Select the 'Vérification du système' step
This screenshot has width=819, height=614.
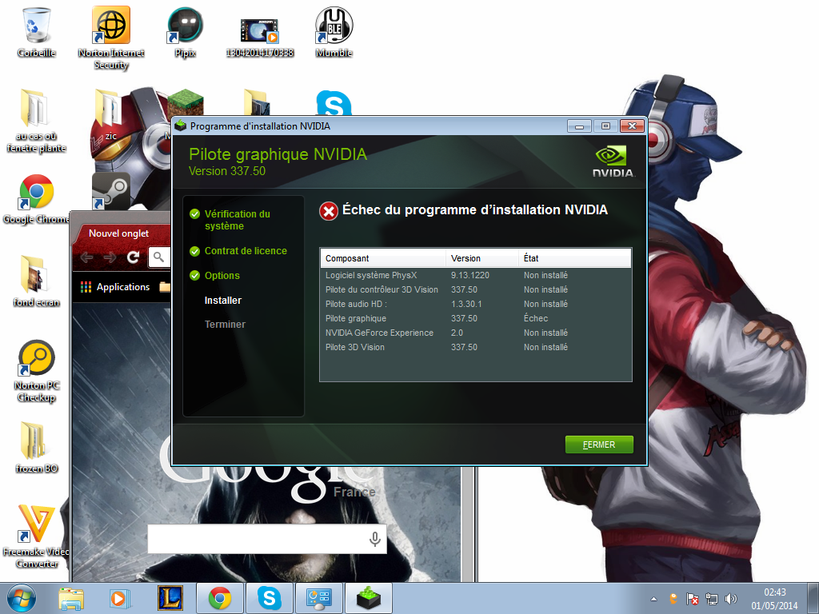pos(237,220)
